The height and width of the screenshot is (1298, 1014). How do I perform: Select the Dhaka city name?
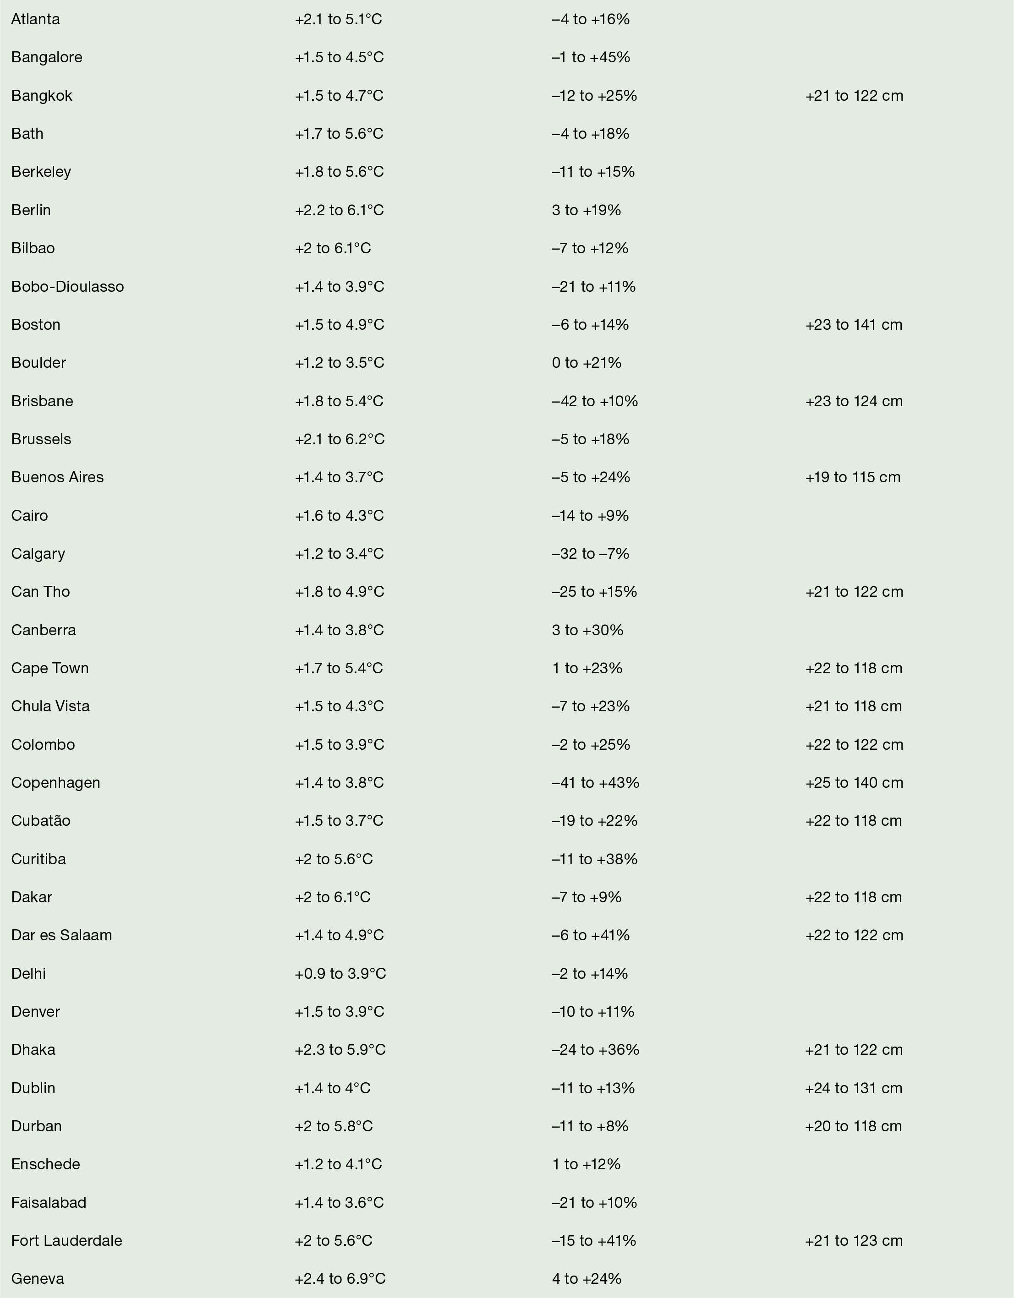click(x=33, y=1050)
